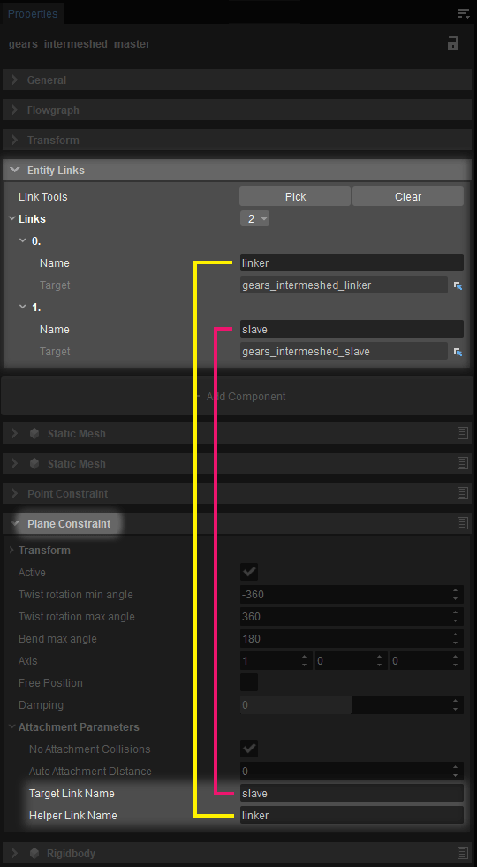Open the Rigidbody component menu icon
Viewport: 477px width, 867px height.
[x=463, y=853]
